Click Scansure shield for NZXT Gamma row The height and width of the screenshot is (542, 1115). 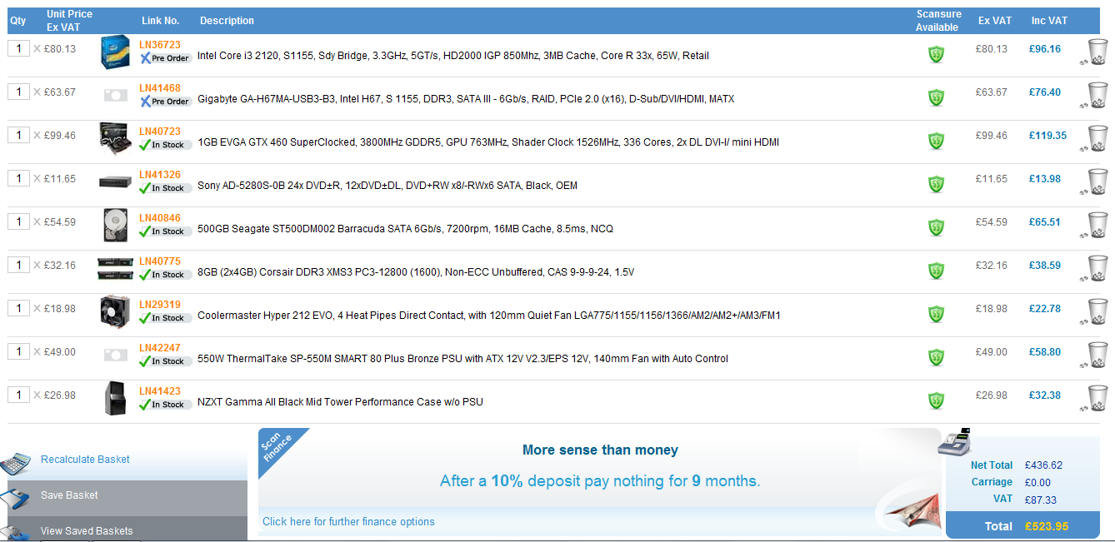tap(937, 401)
